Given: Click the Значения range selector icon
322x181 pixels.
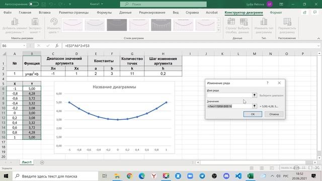Looking at the screenshot, I should [255, 106].
